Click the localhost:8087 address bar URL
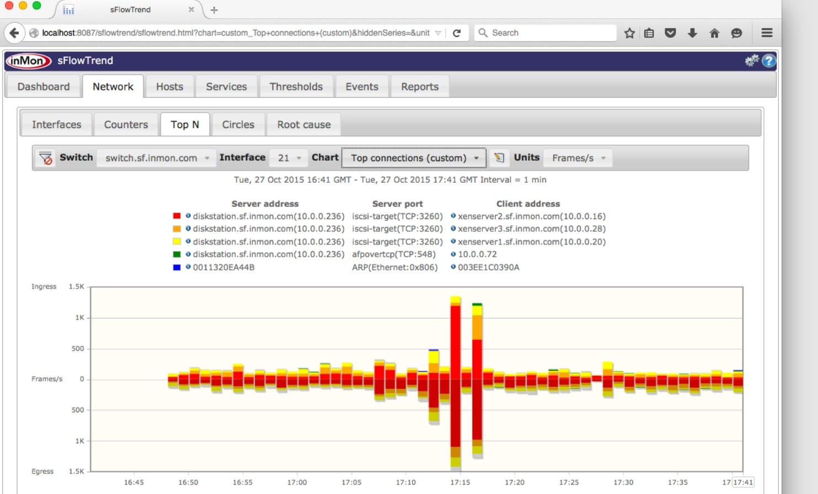This screenshot has width=818, height=494. point(236,33)
